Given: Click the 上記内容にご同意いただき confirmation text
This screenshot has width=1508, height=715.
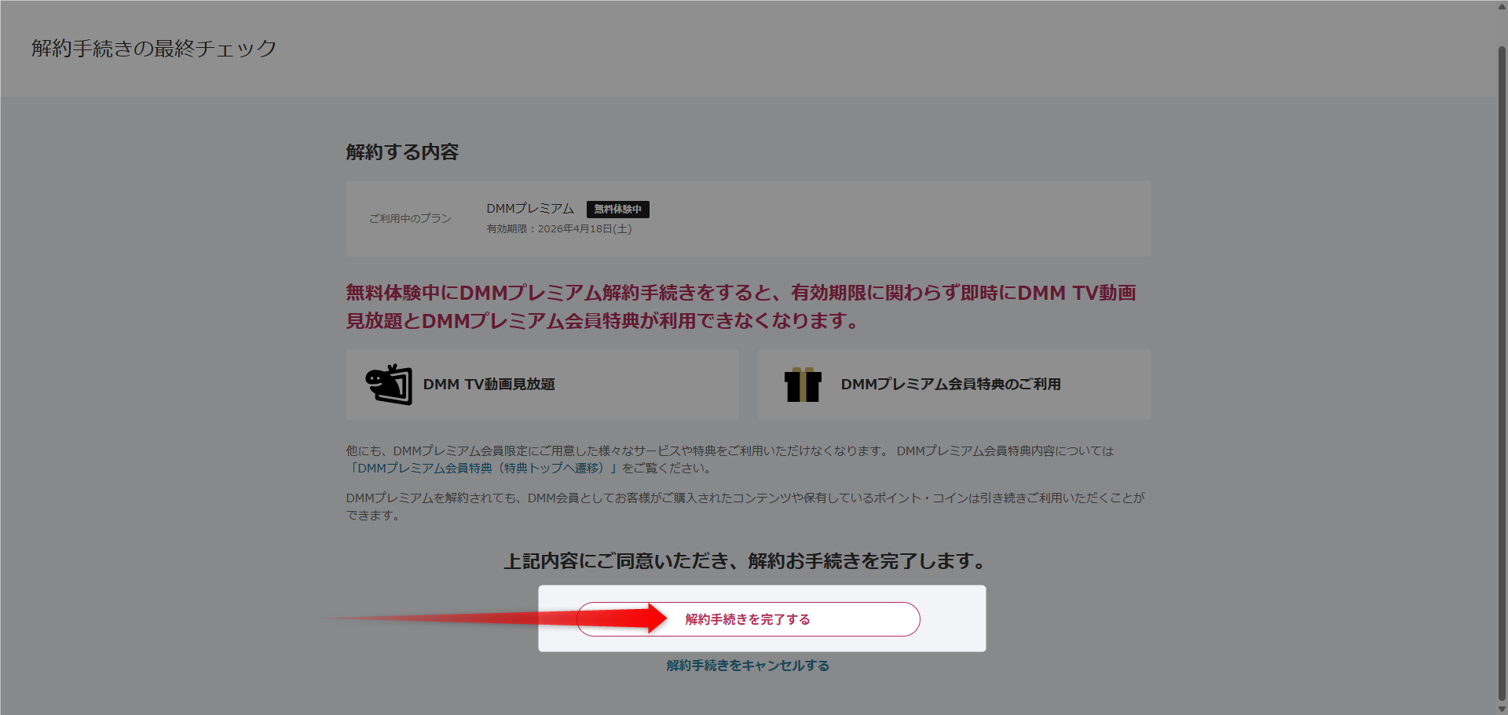Looking at the screenshot, I should (745, 561).
